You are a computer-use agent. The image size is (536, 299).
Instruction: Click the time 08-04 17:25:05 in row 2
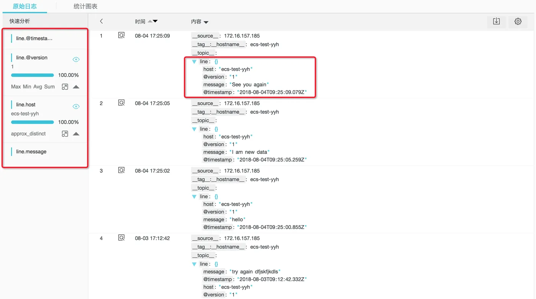152,103
